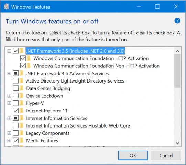Select the Media Features label
The image size is (186, 165).
point(42,141)
